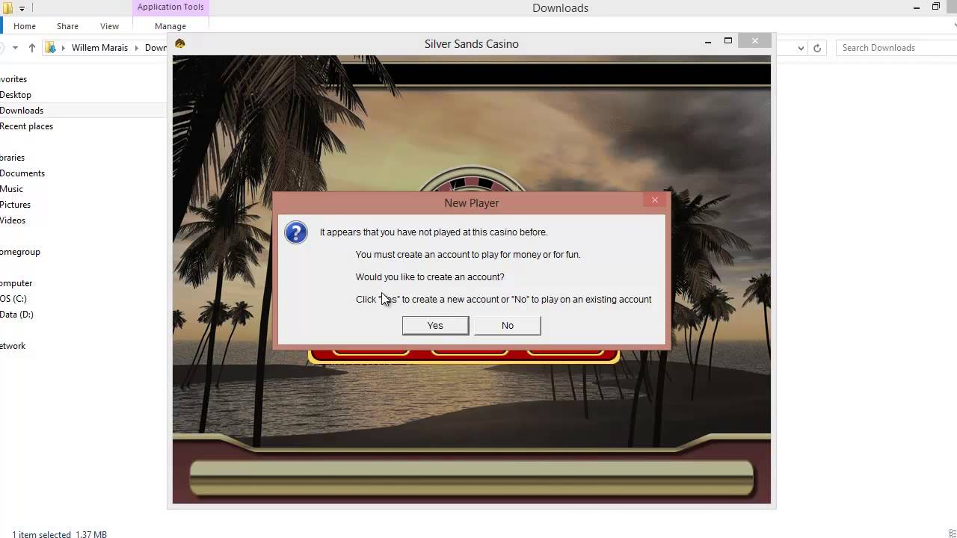This screenshot has width=957, height=538.
Task: Click the address bar folder icon
Action: (51, 48)
